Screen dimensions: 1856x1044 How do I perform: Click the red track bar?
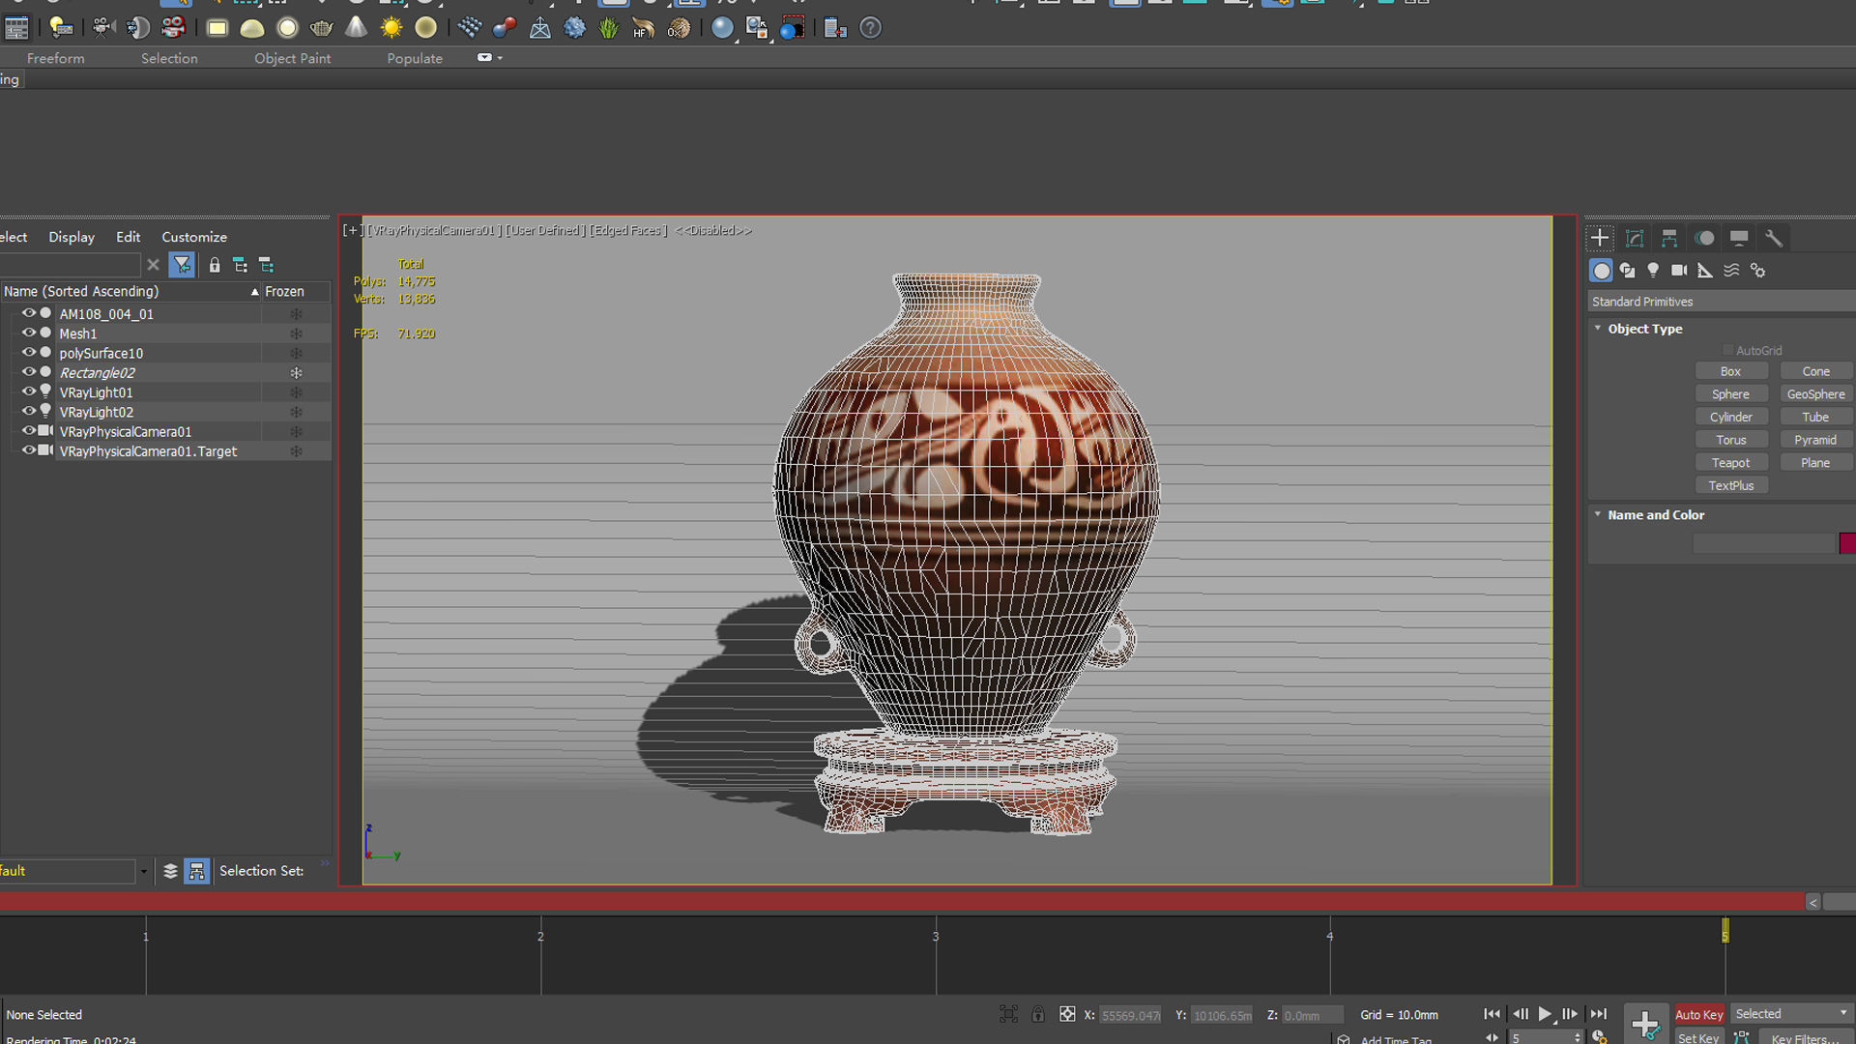coord(901,902)
